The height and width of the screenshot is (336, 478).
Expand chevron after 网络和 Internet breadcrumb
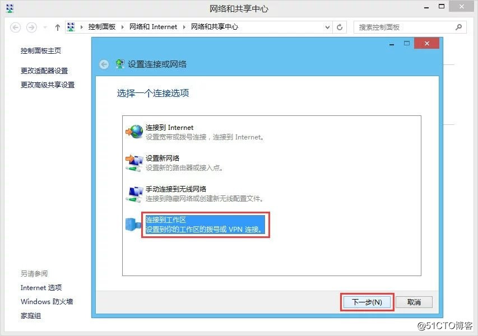[x=184, y=27]
